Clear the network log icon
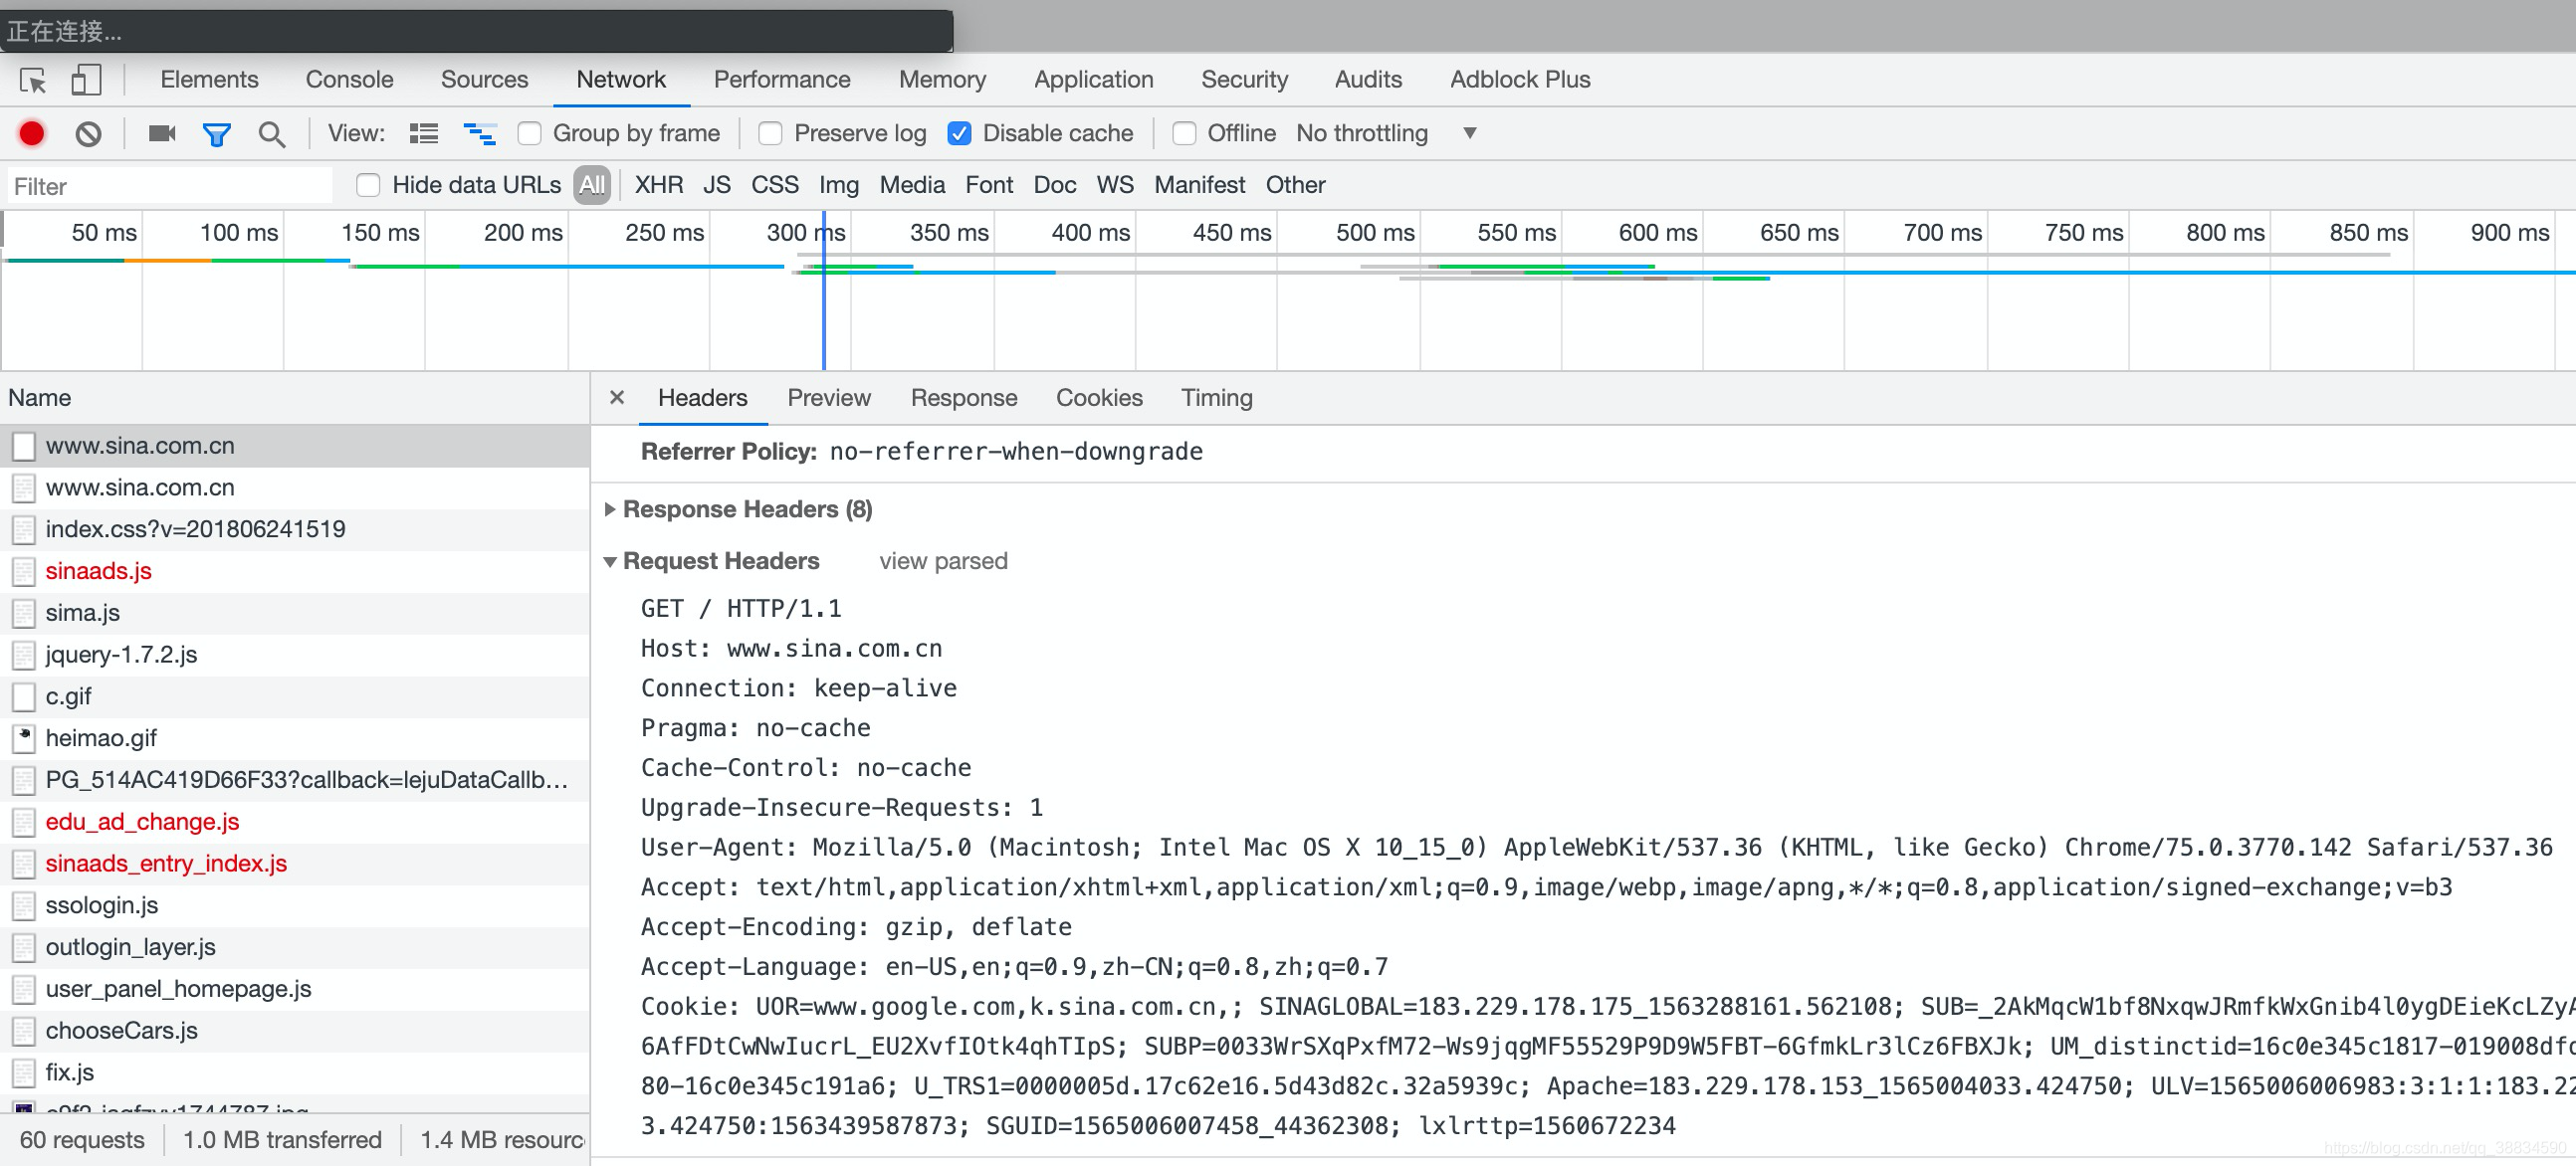 [x=88, y=133]
